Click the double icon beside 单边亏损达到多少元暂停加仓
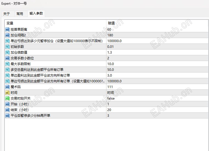 pyautogui.click(x=7, y=41)
